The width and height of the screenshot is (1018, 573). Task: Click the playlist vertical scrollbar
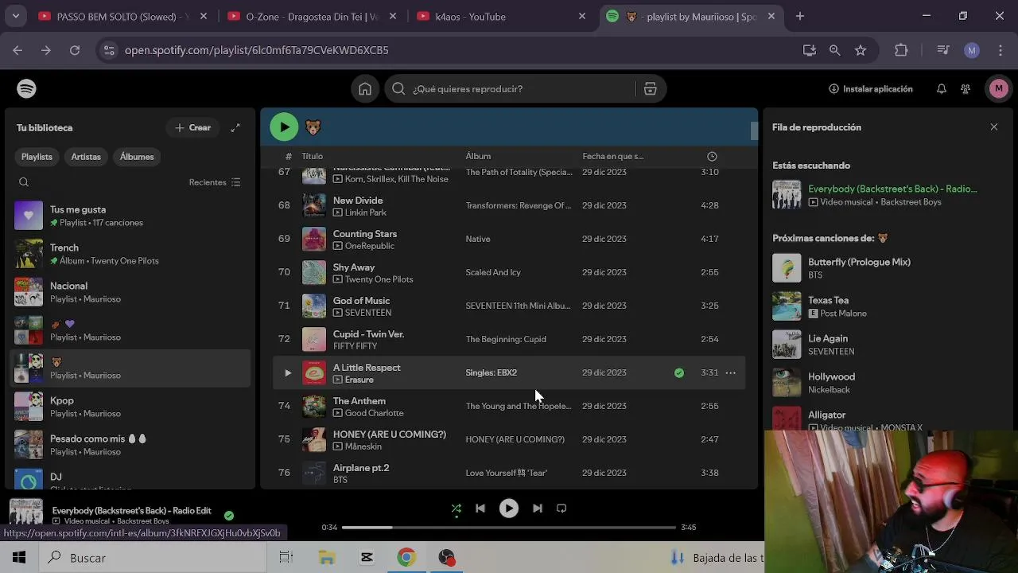point(754,131)
